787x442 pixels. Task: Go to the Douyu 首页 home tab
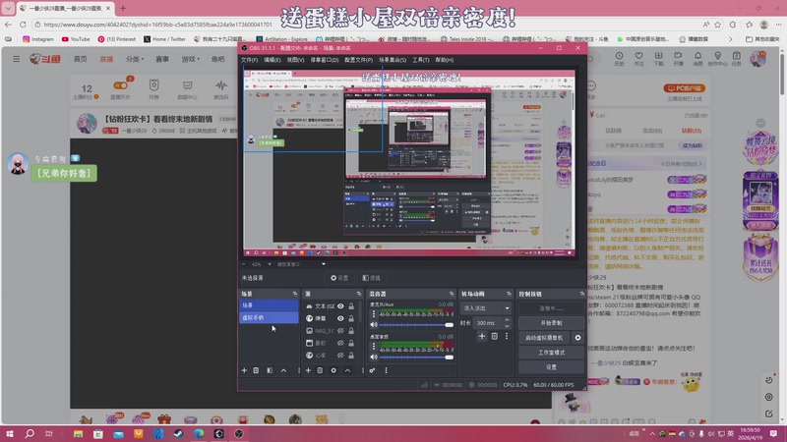point(81,59)
